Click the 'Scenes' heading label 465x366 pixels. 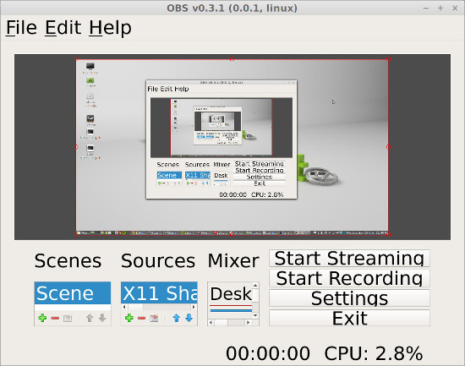tap(68, 260)
